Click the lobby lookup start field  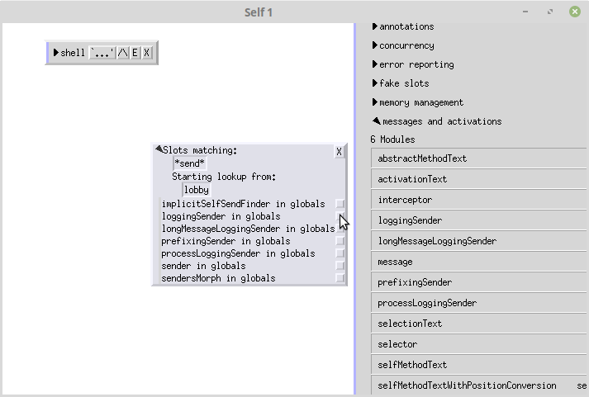pos(196,190)
